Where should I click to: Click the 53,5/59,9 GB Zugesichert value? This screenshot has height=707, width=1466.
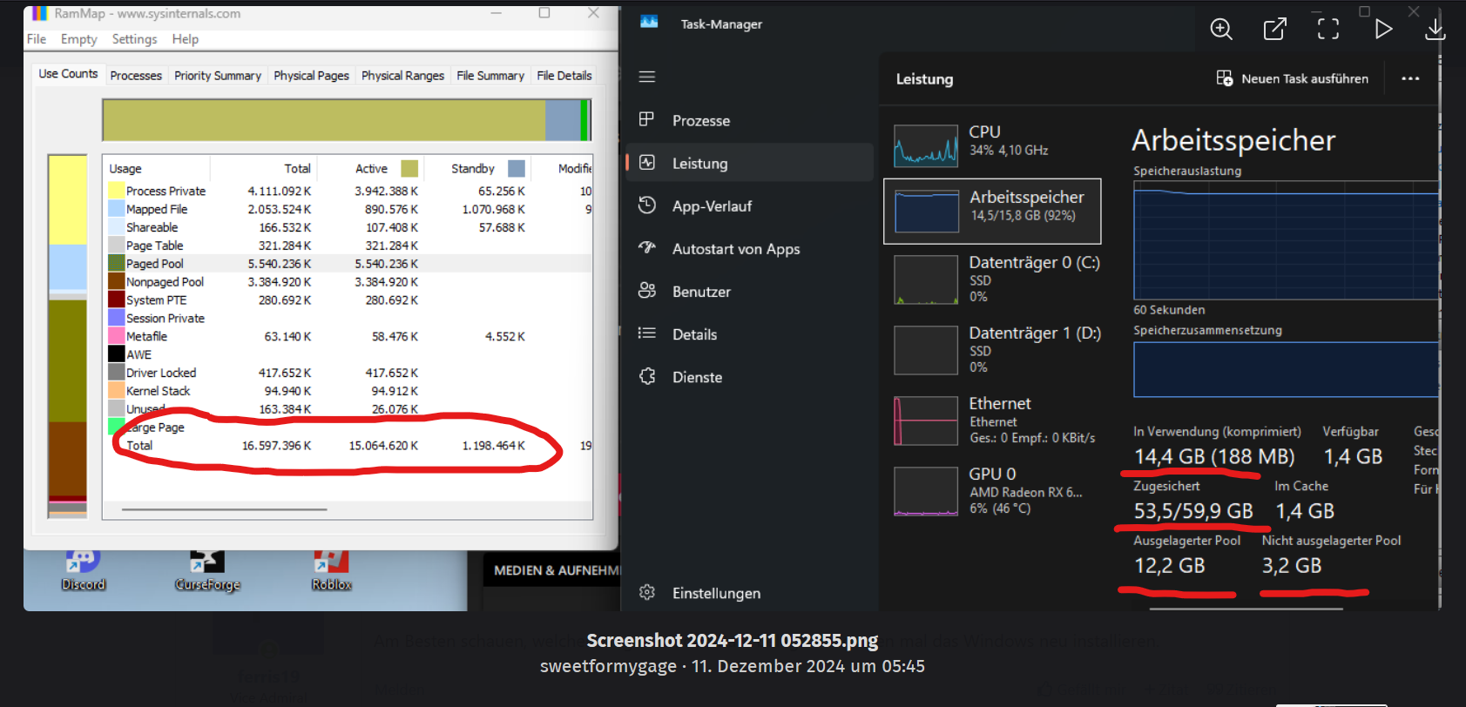(x=1192, y=511)
